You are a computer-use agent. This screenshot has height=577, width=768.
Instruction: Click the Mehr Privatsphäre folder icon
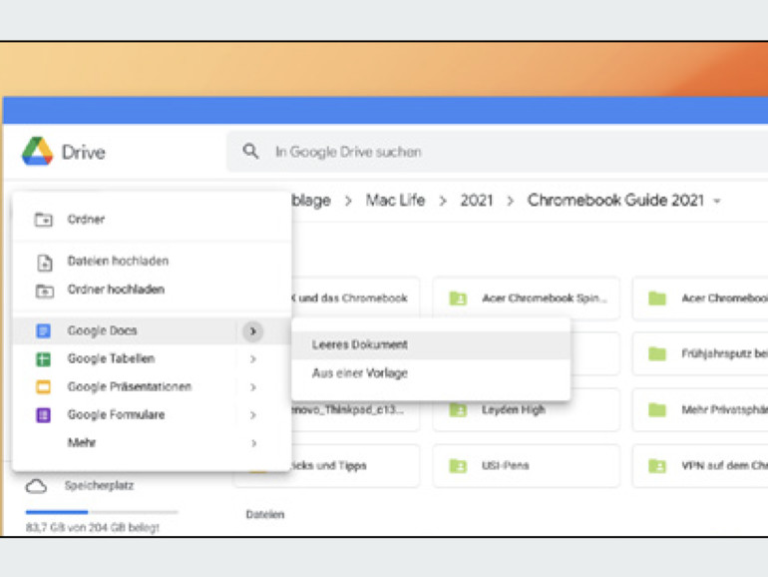657,410
